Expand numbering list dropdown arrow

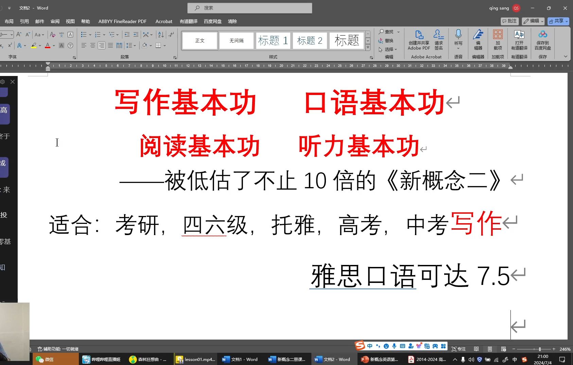(x=104, y=35)
